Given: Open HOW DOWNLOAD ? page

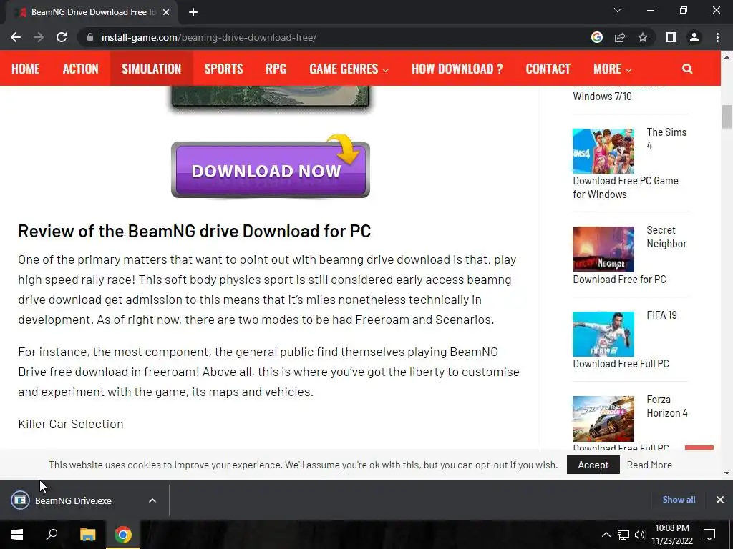Looking at the screenshot, I should tap(457, 69).
